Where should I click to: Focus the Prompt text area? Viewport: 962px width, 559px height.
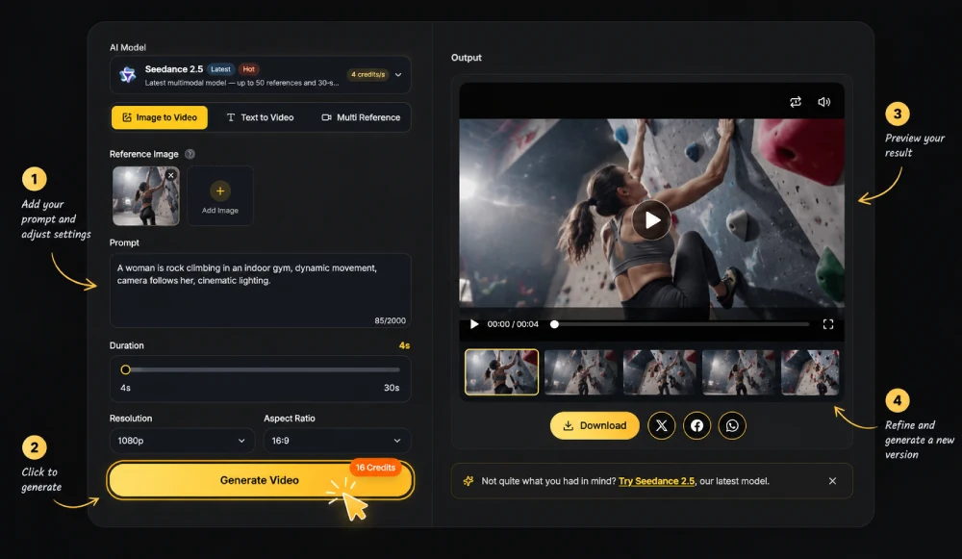point(260,291)
